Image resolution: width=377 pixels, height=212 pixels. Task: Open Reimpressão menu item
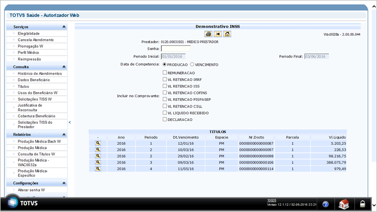coord(29,59)
